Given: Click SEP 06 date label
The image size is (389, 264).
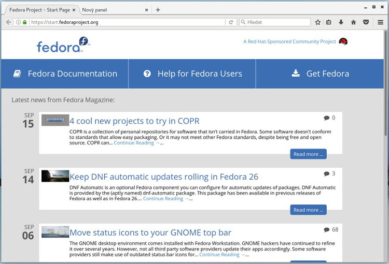Looking at the screenshot, I should click(x=29, y=232).
